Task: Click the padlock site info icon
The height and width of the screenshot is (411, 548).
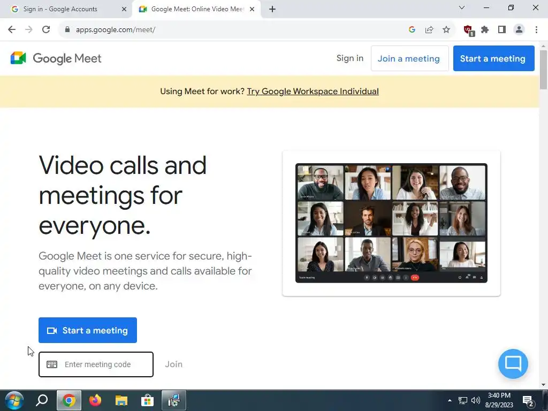Action: click(67, 30)
